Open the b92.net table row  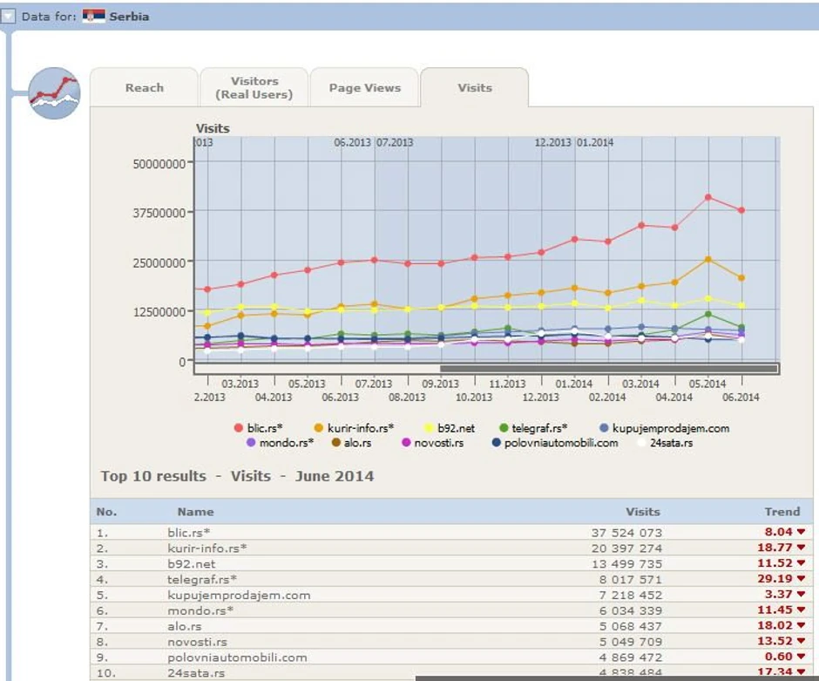191,563
